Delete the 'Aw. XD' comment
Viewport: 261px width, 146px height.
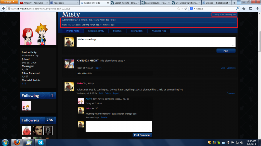(x=104, y=117)
